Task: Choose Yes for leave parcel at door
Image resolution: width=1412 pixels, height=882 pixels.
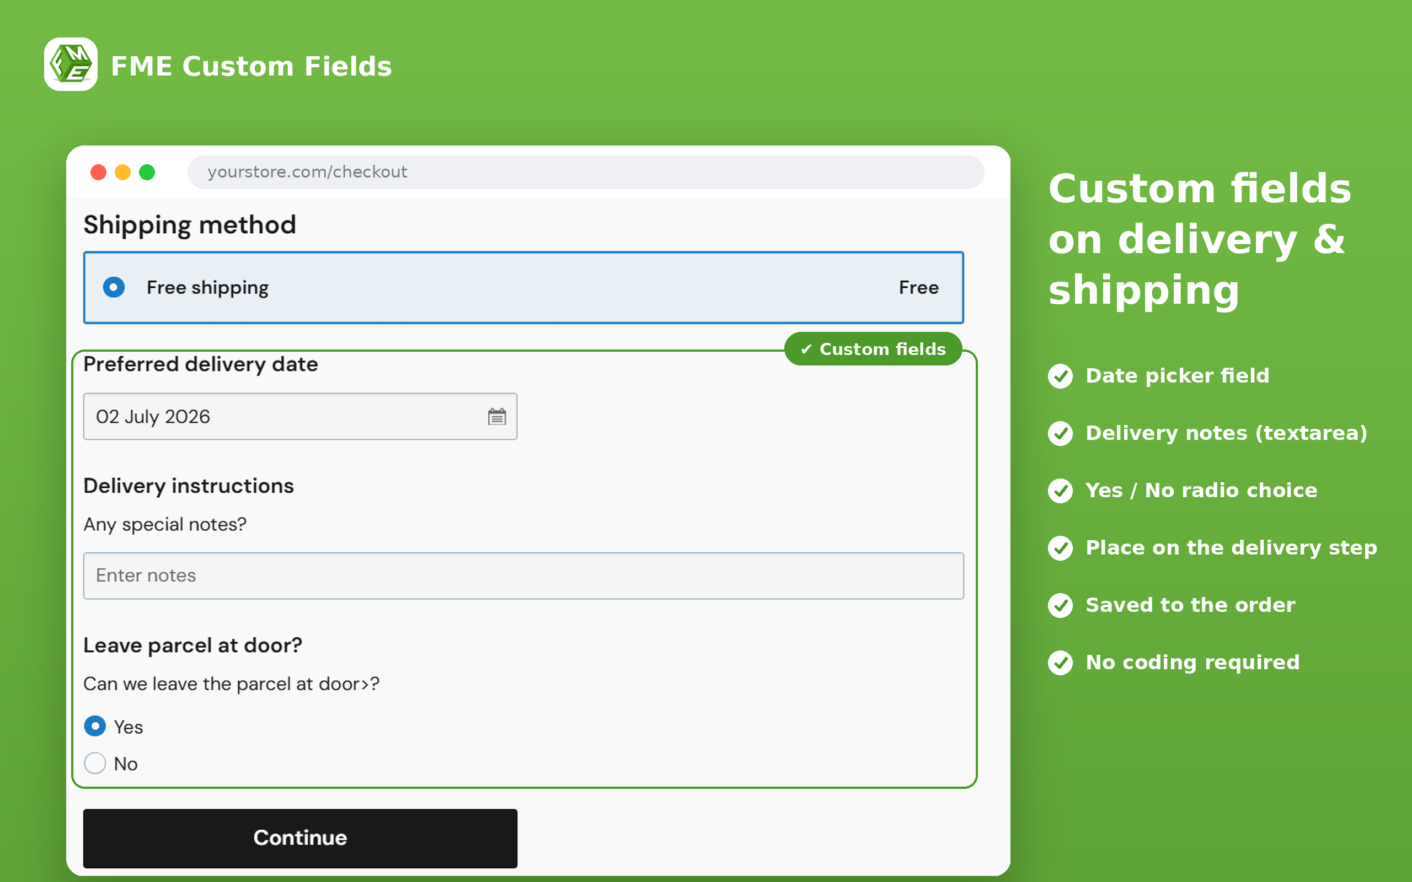Action: click(x=95, y=726)
